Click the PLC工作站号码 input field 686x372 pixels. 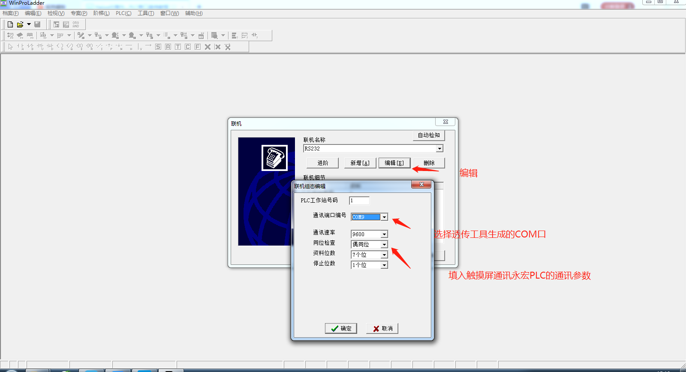point(359,201)
